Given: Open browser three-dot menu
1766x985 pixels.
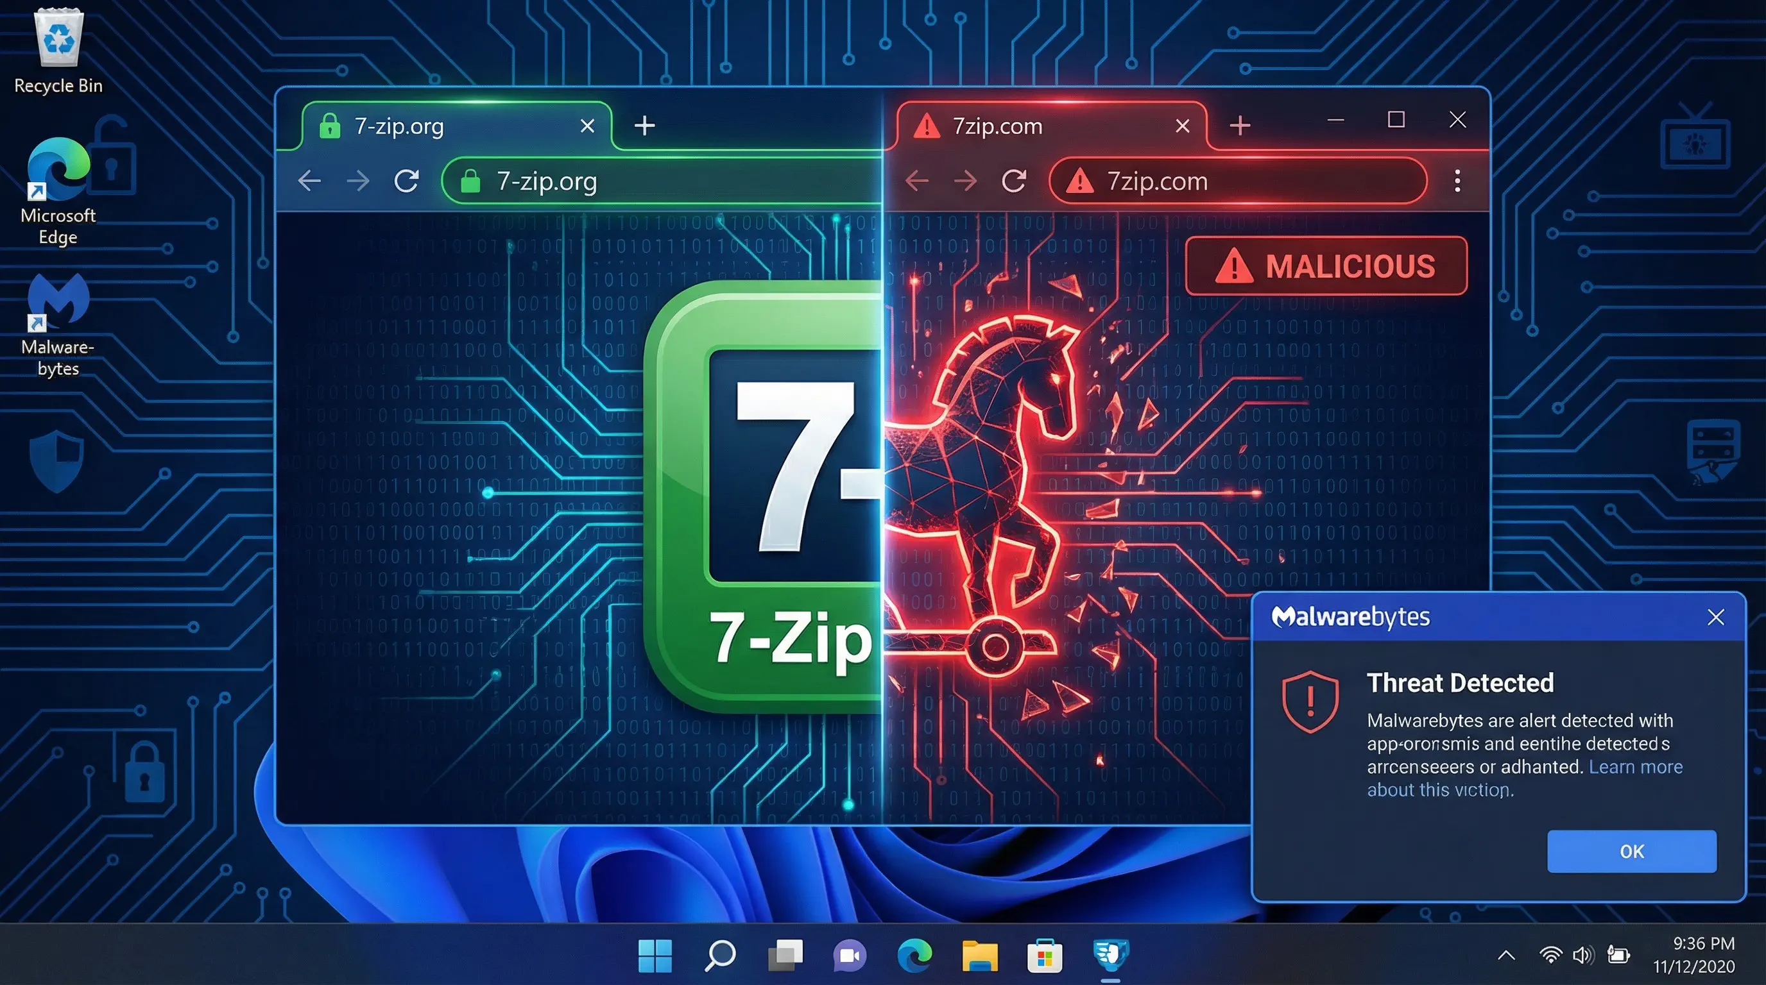Looking at the screenshot, I should click(x=1457, y=181).
